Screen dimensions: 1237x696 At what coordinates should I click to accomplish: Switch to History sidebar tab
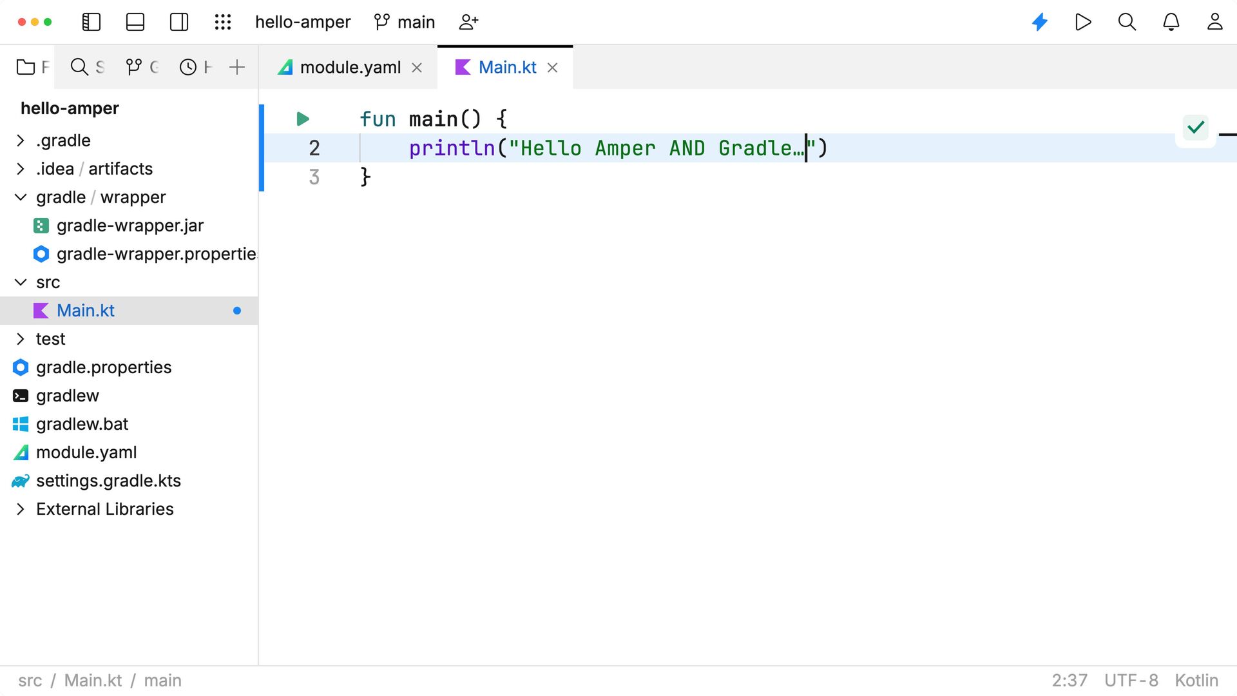click(x=195, y=67)
